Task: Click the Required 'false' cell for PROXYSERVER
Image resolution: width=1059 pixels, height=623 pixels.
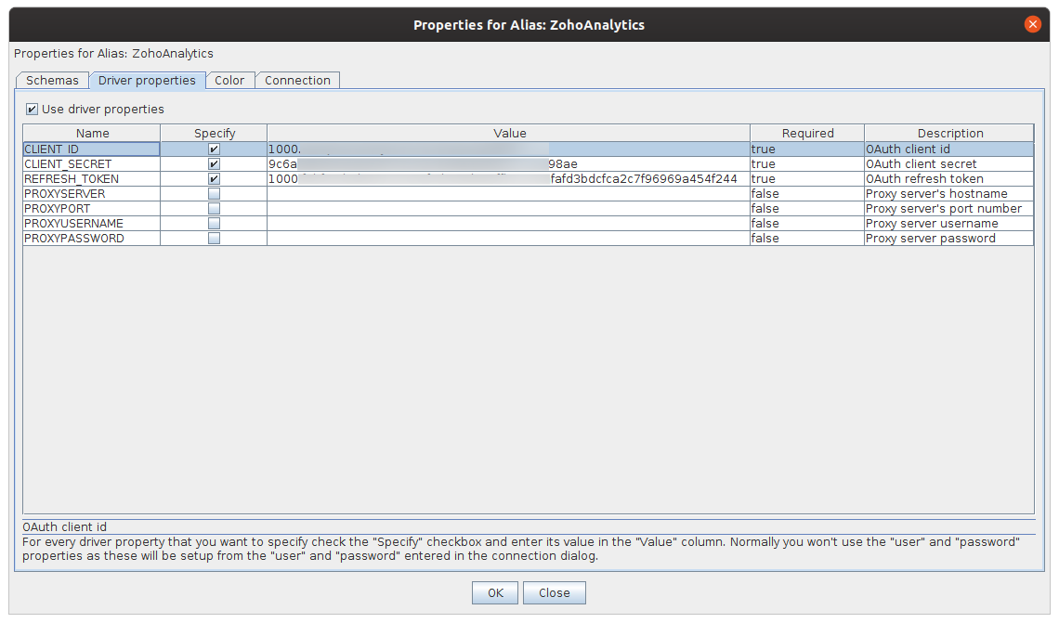Action: click(x=807, y=194)
